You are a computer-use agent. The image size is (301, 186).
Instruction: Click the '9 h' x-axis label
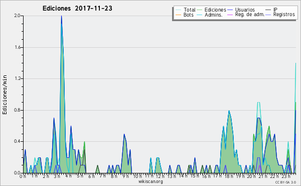coord(126,176)
